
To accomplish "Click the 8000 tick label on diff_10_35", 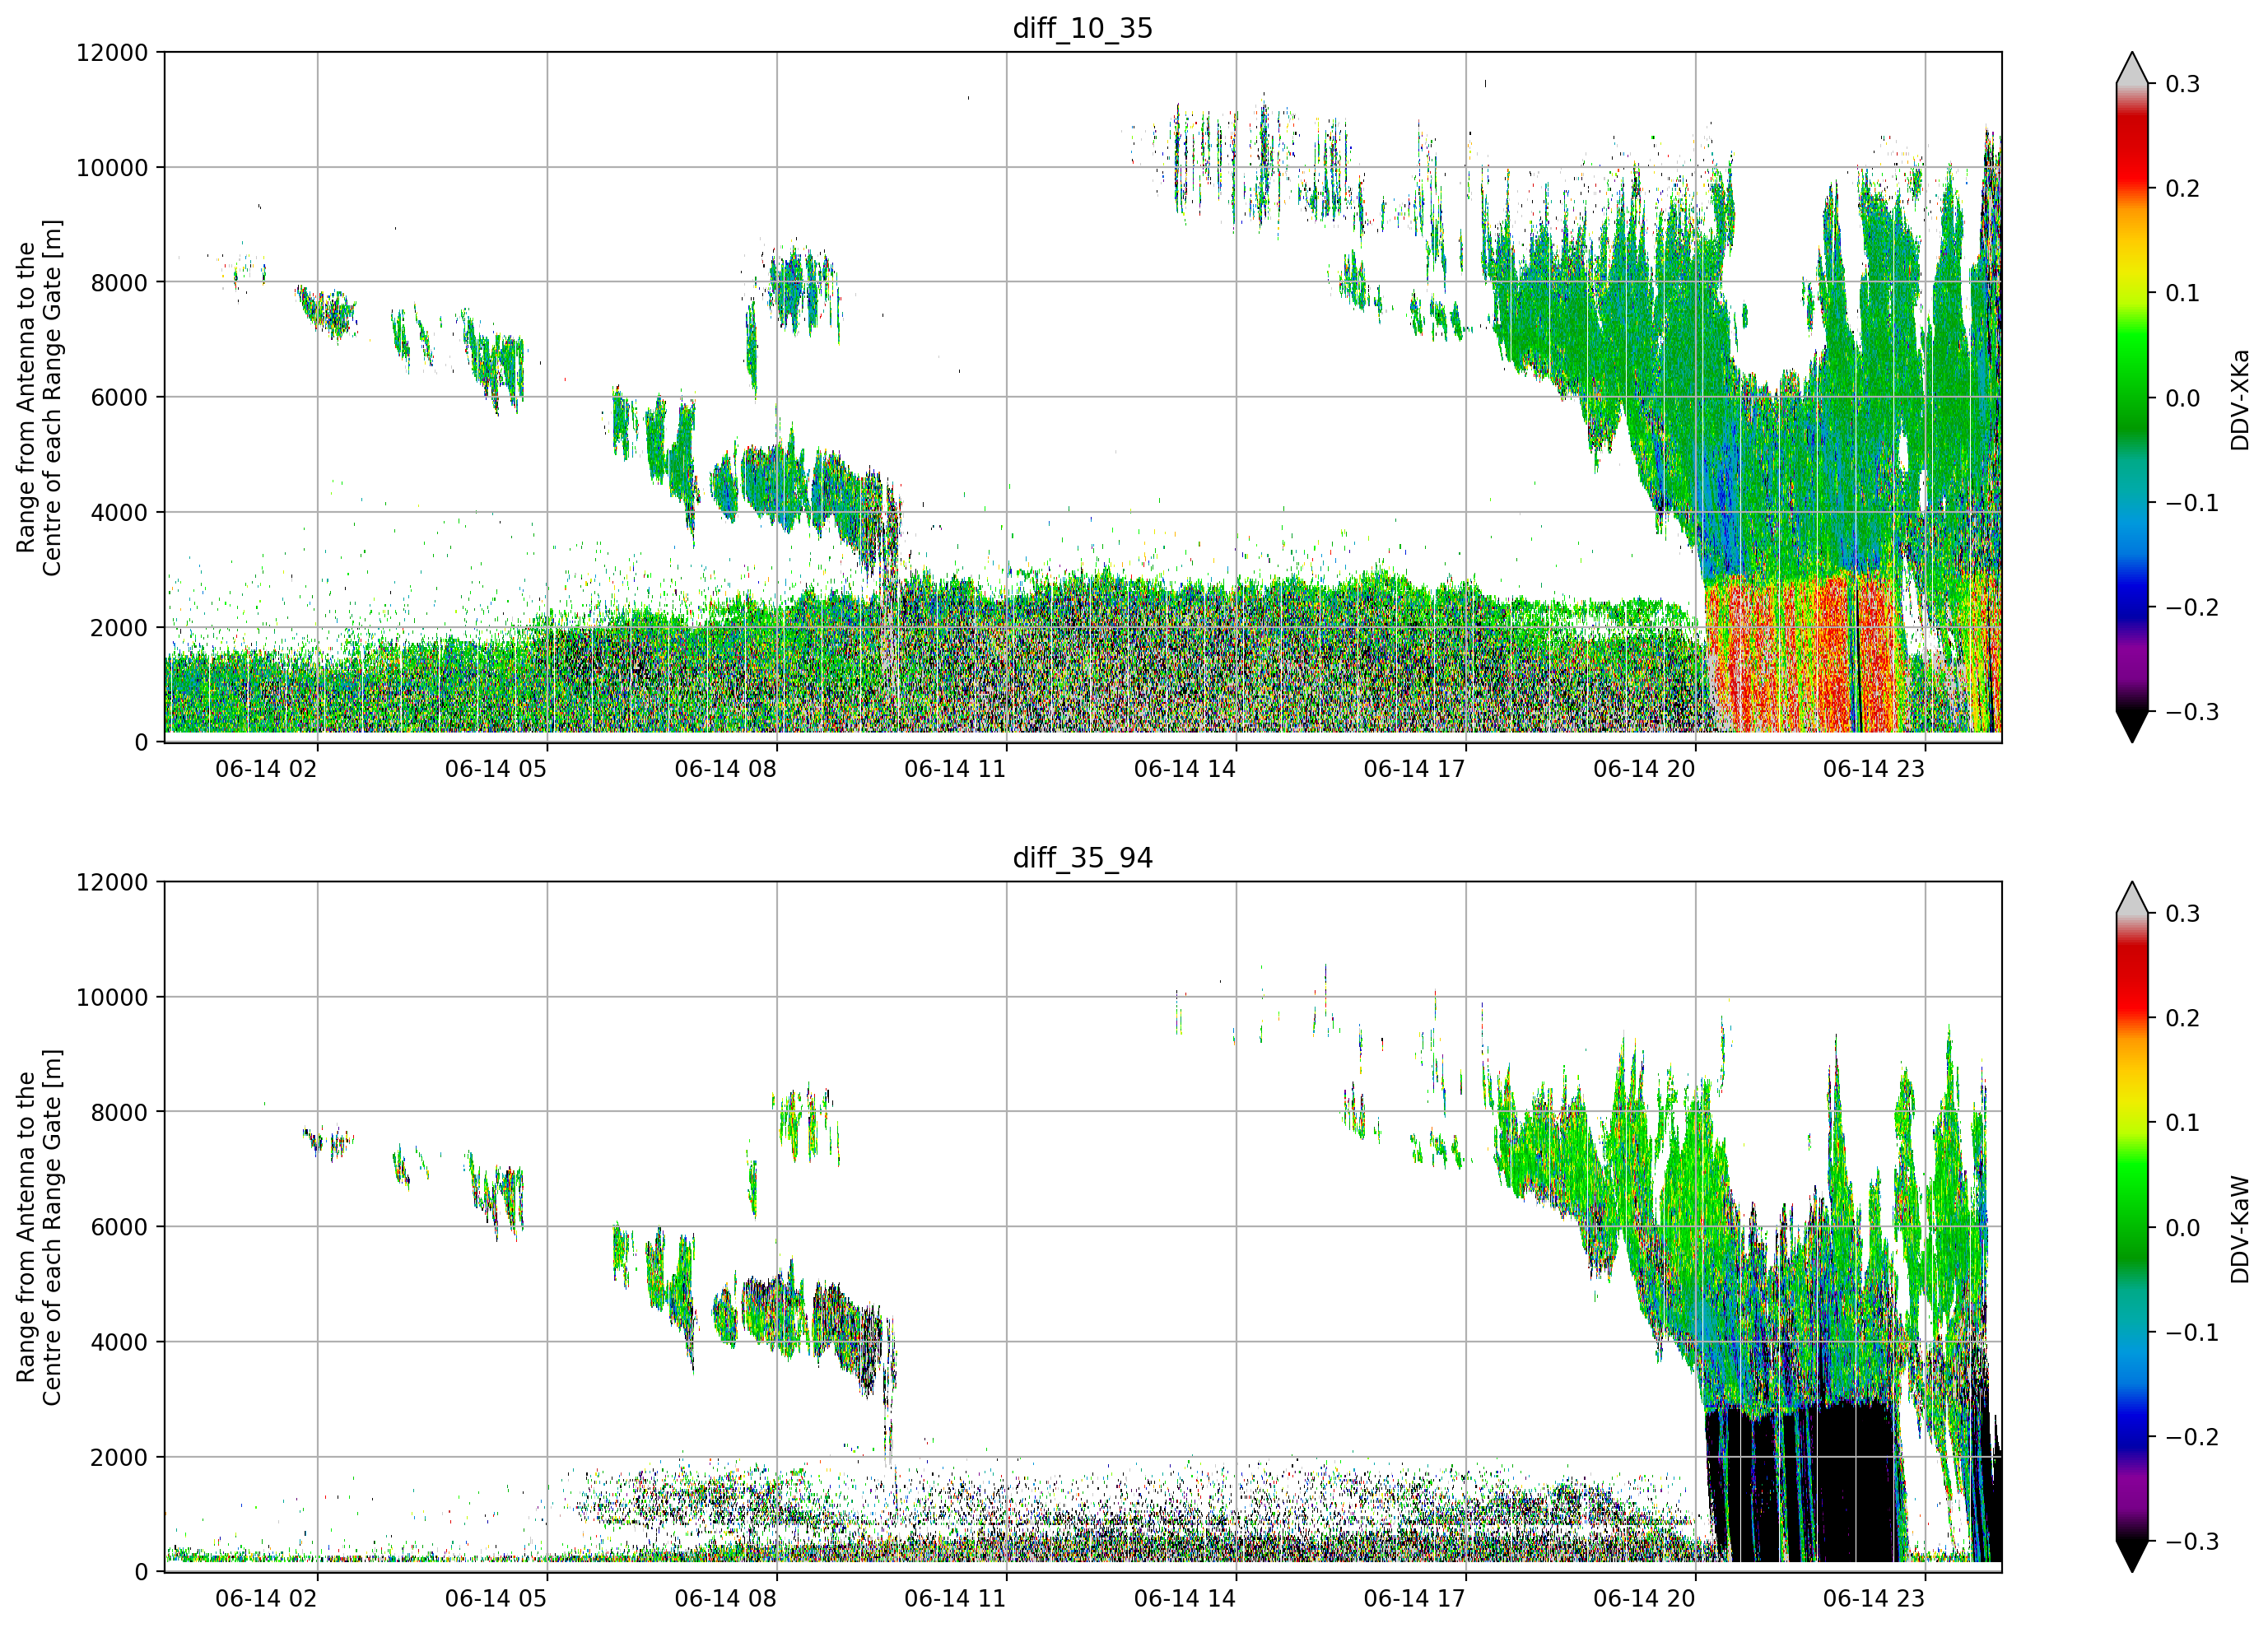I will point(119,282).
